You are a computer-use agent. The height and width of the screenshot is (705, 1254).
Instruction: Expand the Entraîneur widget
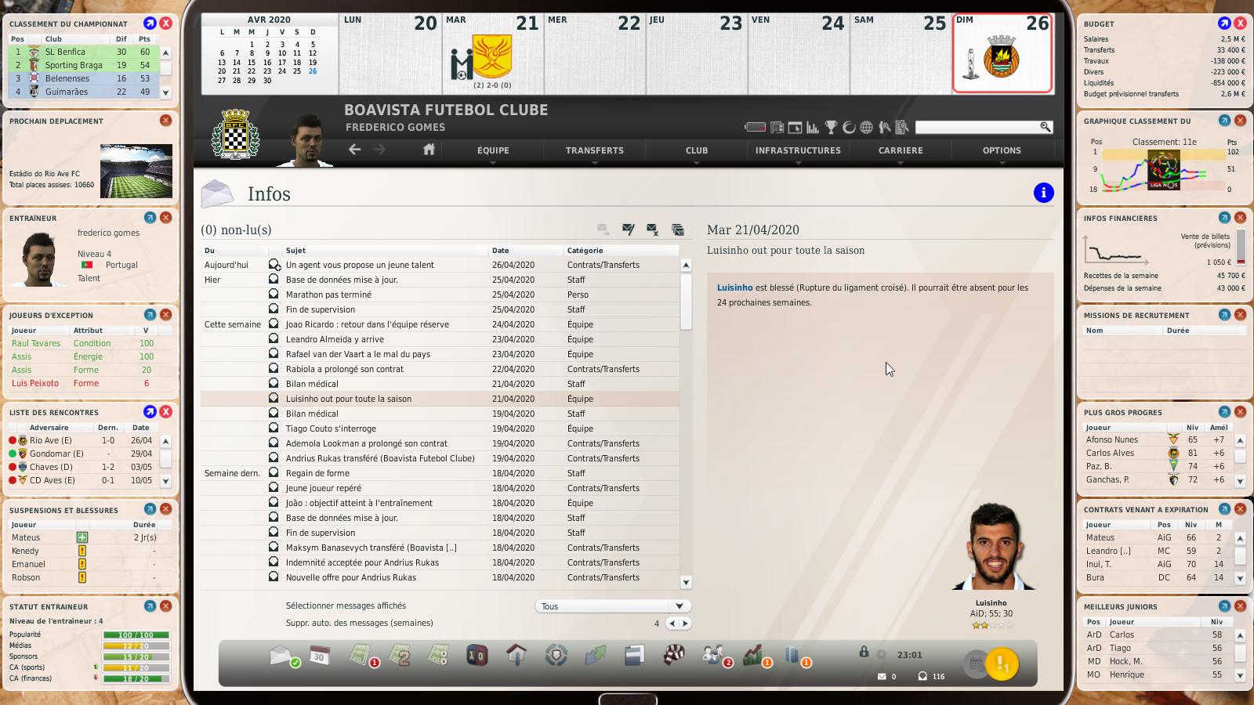point(150,218)
